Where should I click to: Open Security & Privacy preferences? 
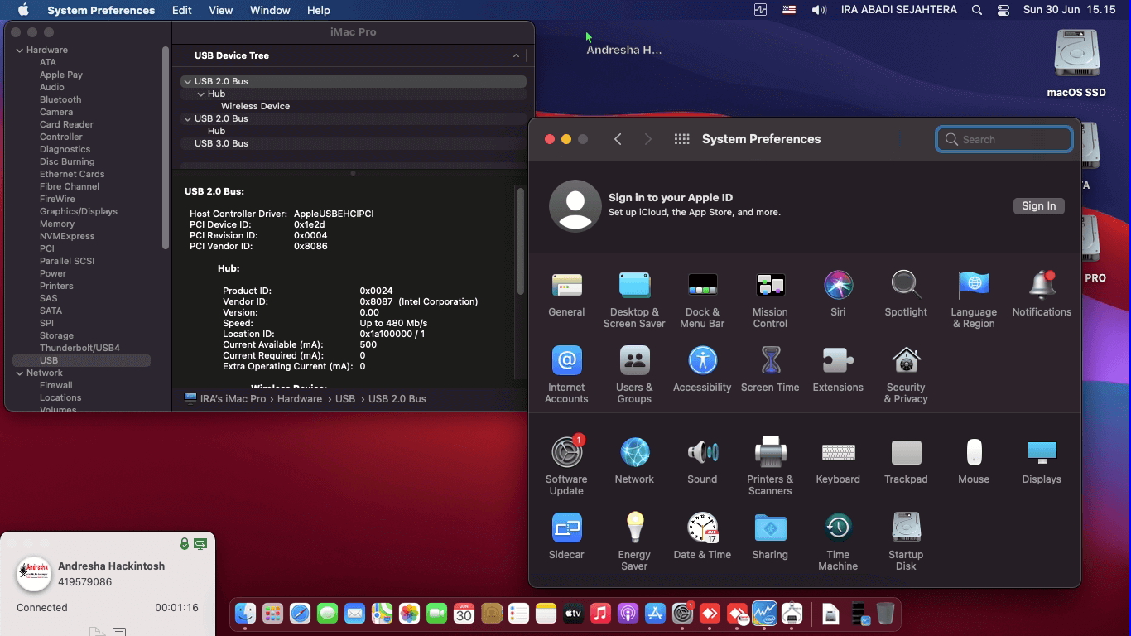[906, 375]
